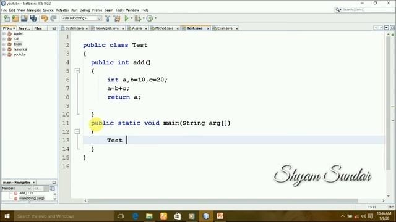Viewport: 396px width, 222px height.
Task: Click the editor vertical scrollbar
Action: 389,103
